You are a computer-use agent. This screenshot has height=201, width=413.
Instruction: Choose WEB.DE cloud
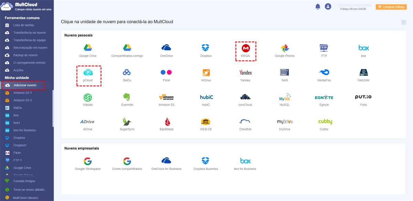click(x=206, y=124)
